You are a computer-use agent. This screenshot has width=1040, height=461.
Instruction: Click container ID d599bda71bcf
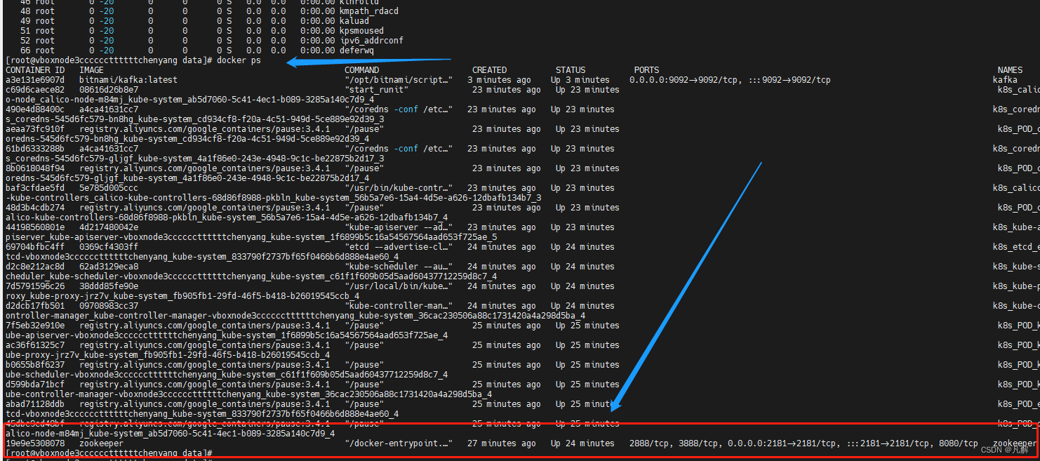[34, 385]
